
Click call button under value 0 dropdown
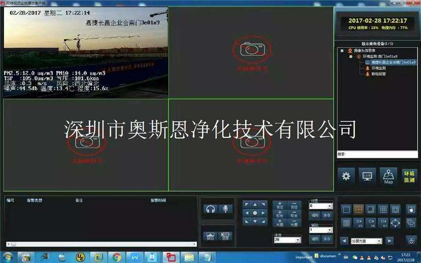point(315,215)
